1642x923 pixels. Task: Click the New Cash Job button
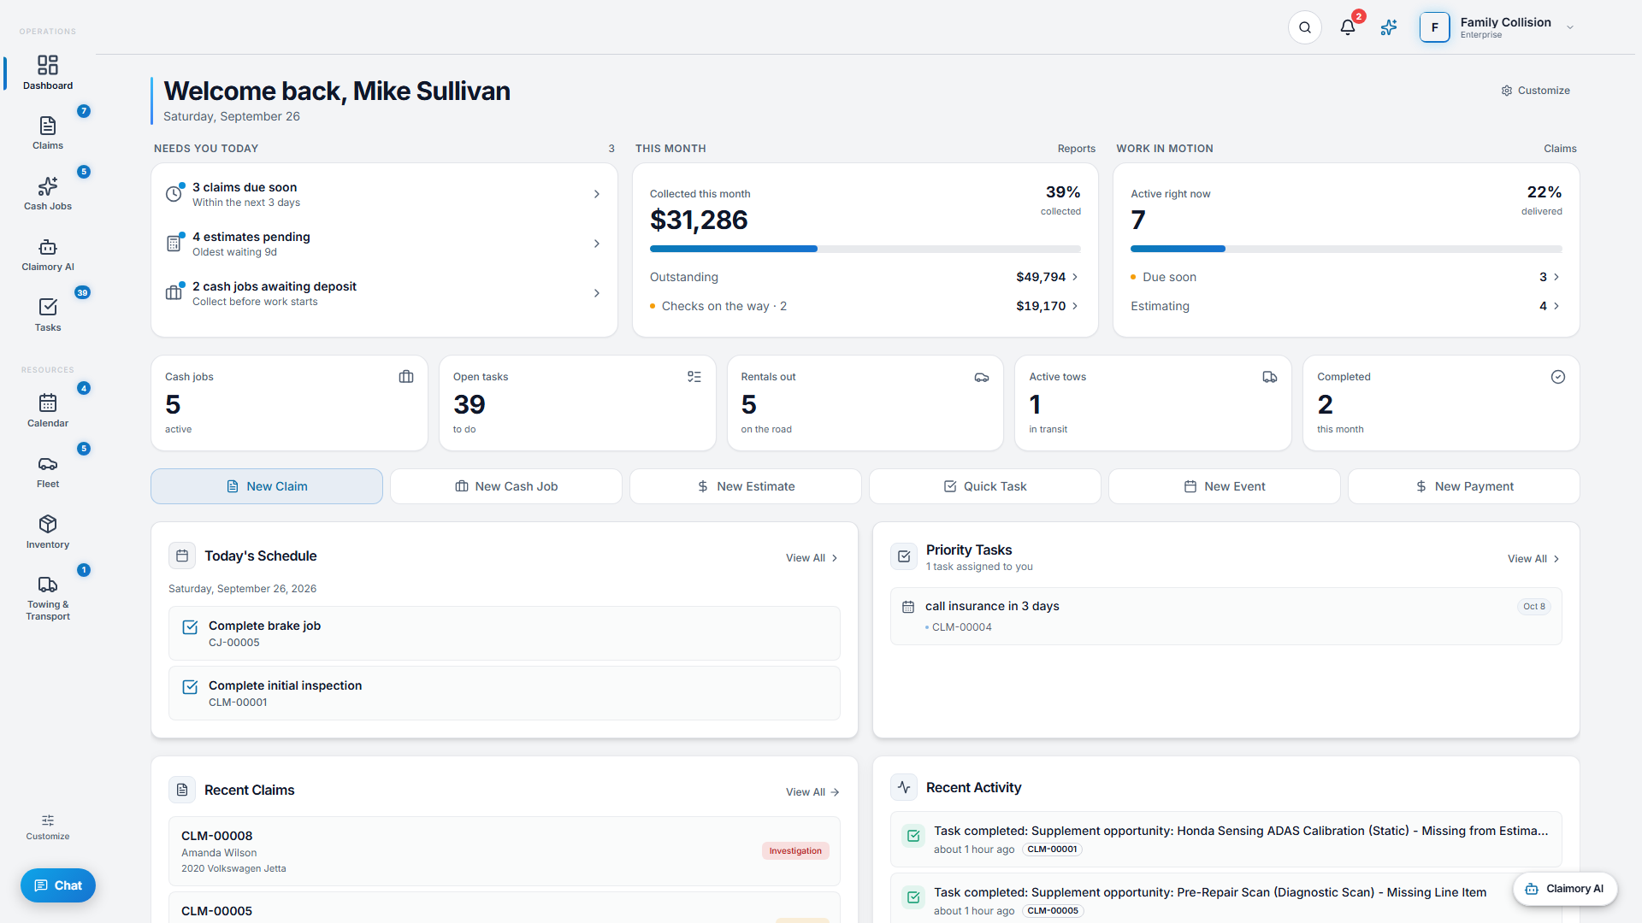506,486
